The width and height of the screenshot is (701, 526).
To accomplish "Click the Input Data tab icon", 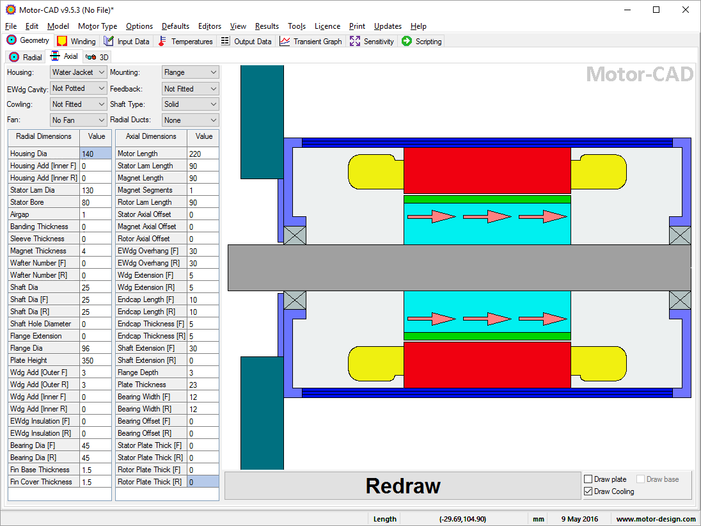I will tap(109, 41).
